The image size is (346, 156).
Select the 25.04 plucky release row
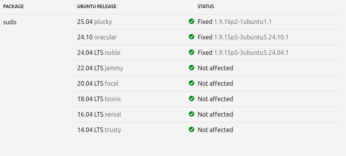click(95, 22)
